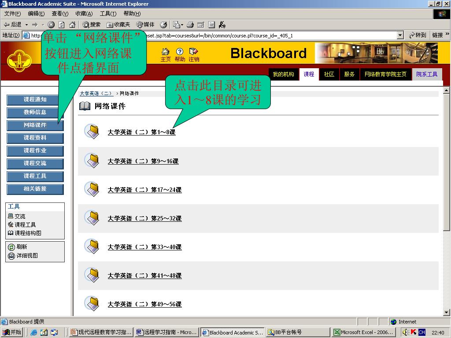Click the 课程作业 sidebar button

click(x=35, y=151)
